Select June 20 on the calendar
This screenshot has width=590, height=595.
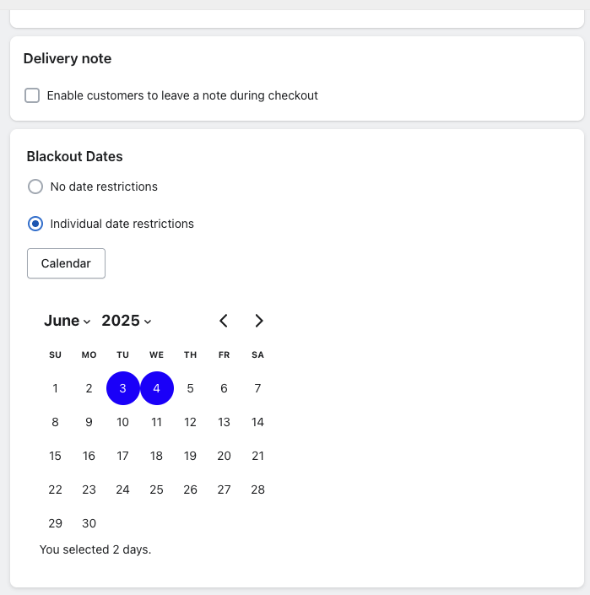click(x=224, y=456)
